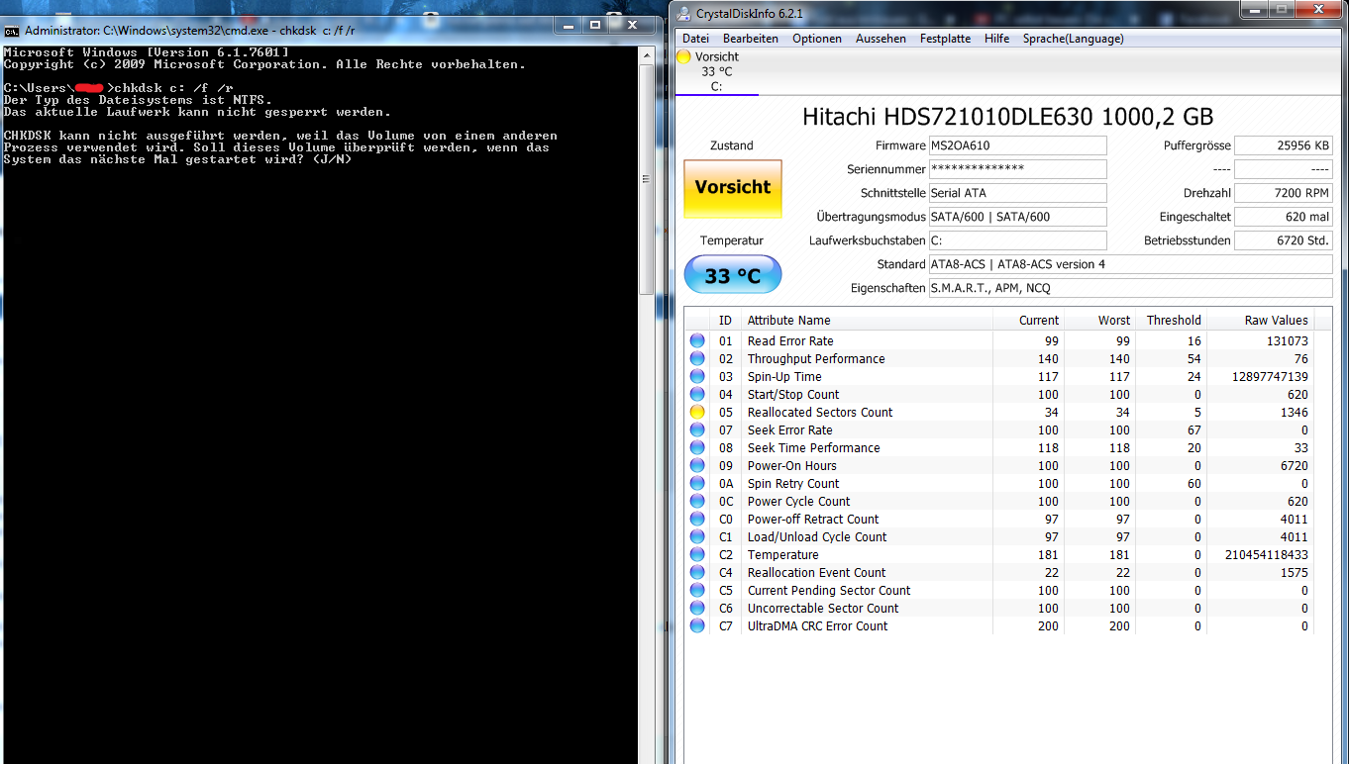Click the blue orb for Seek Time Performance
Image resolution: width=1349 pixels, height=764 pixels.
click(x=697, y=447)
